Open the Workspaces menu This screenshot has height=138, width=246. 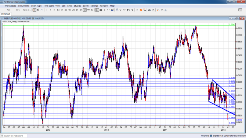(x=10, y=6)
